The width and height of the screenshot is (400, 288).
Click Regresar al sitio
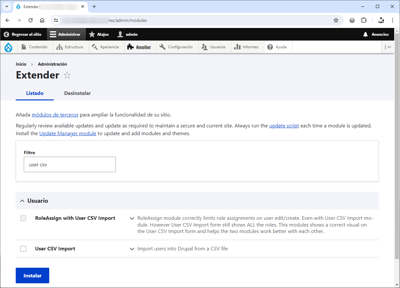coord(23,34)
